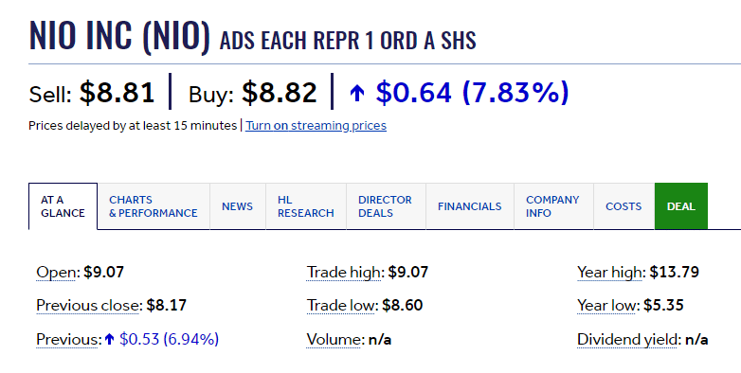This screenshot has width=741, height=373.
Task: Click the blue up arrow beside $0.64
Action: [357, 93]
